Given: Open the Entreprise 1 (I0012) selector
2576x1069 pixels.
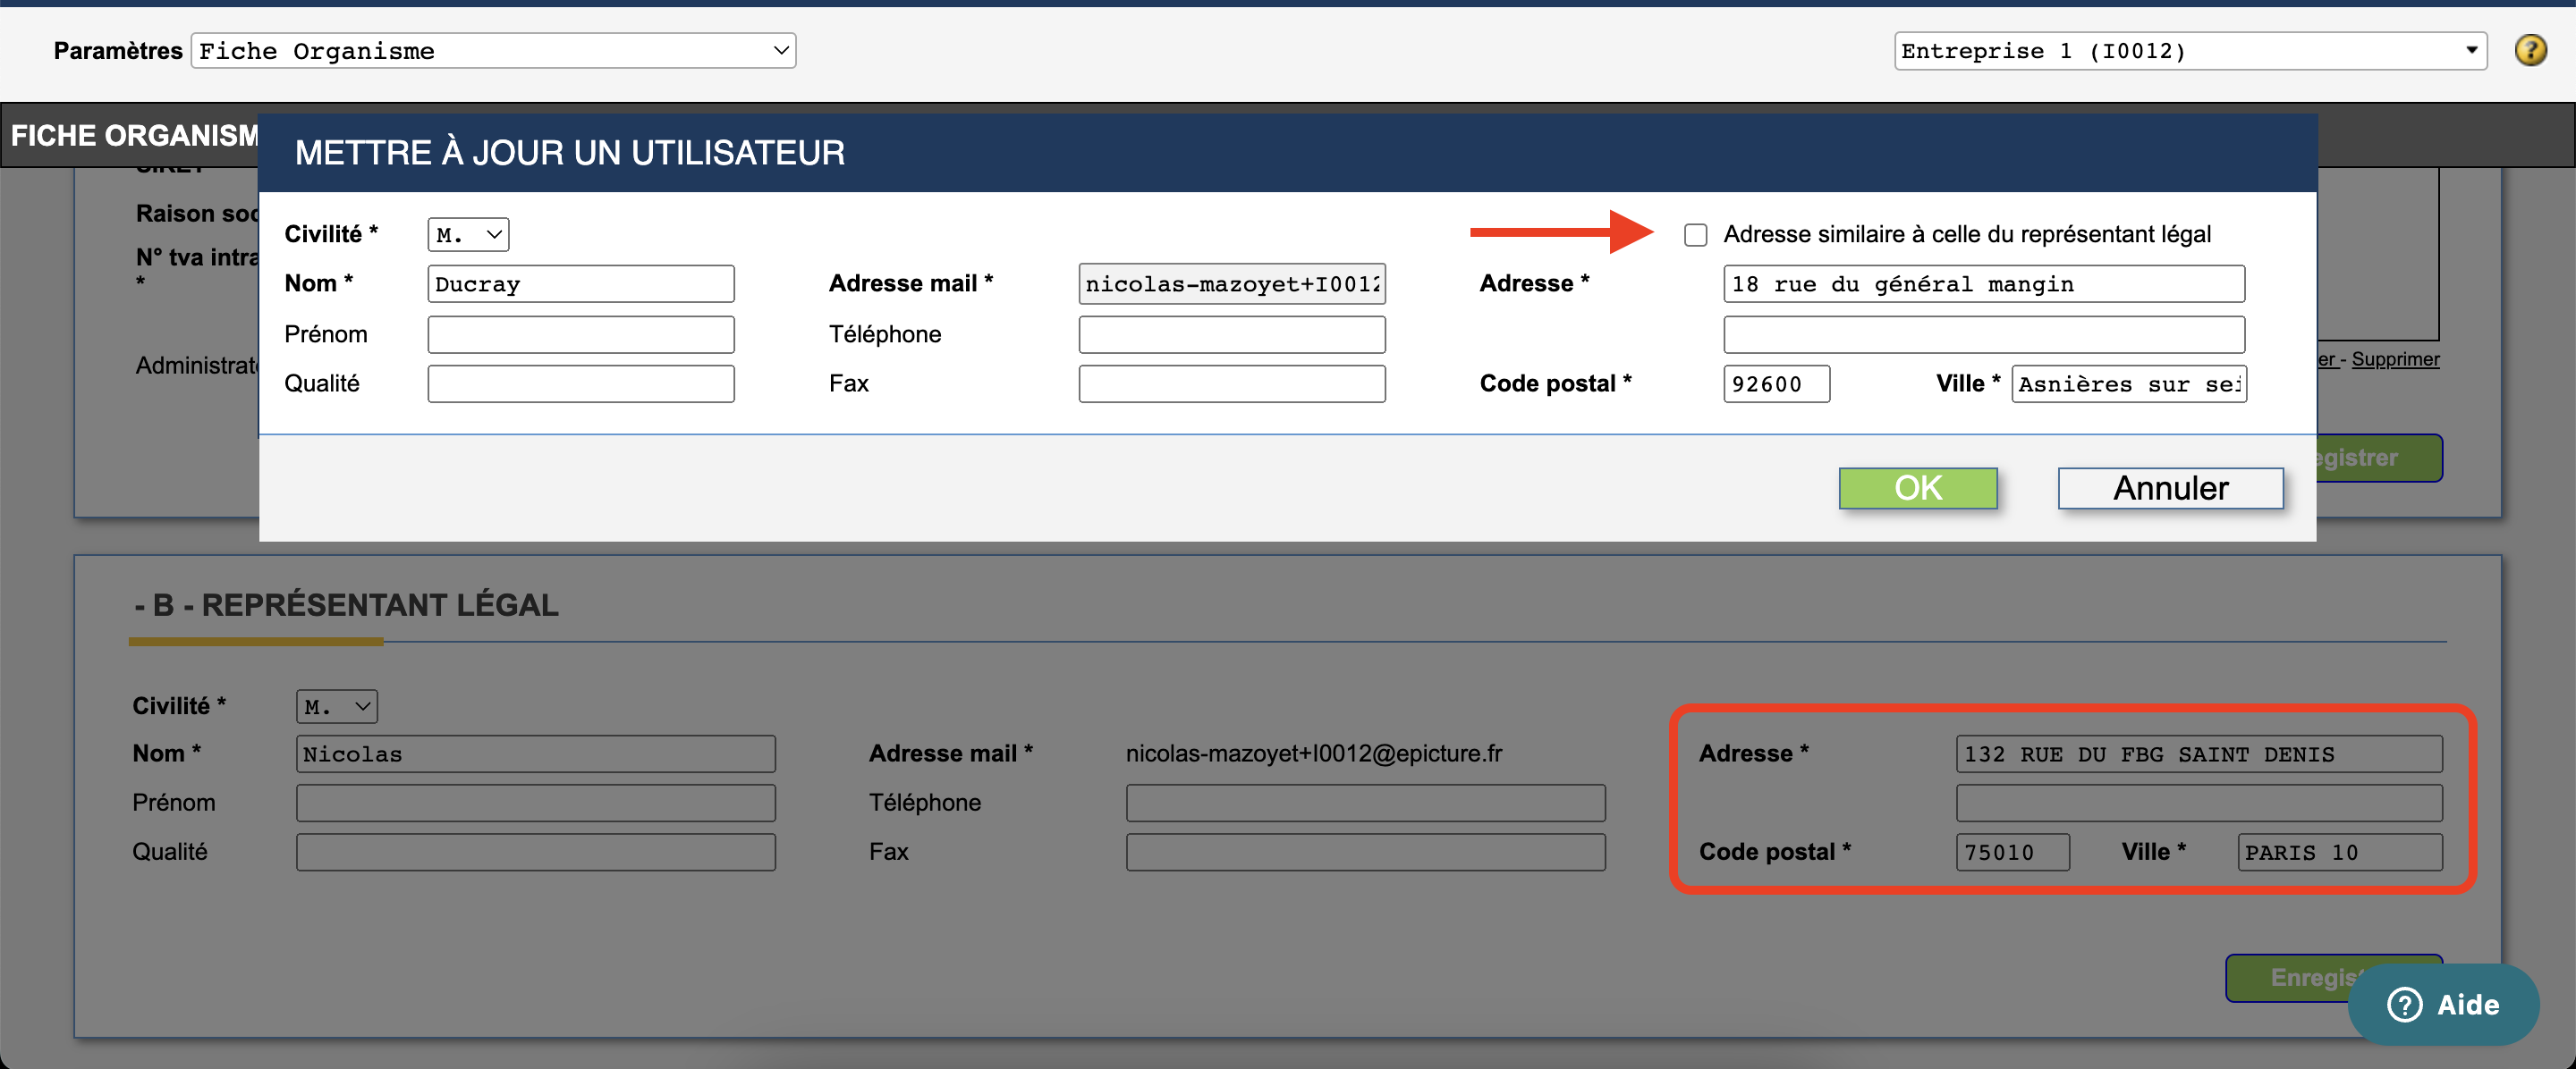Looking at the screenshot, I should click(x=2190, y=51).
